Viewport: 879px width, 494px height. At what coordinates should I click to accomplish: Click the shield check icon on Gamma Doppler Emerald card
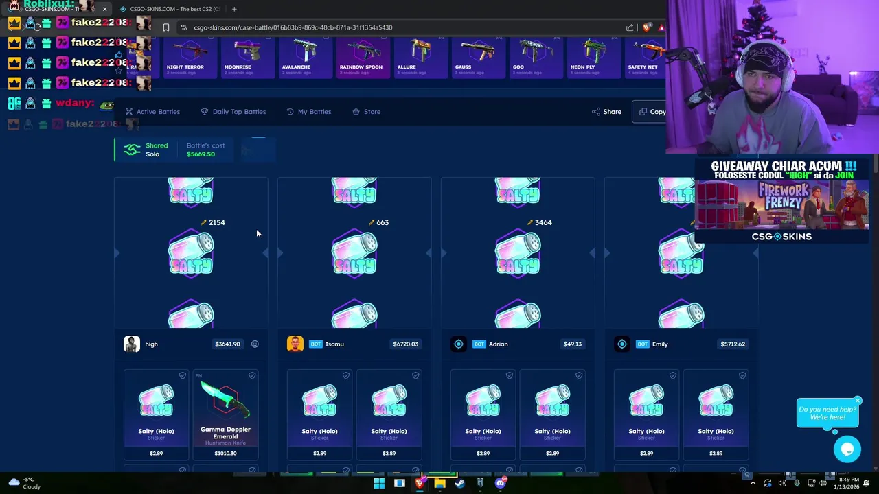[252, 375]
